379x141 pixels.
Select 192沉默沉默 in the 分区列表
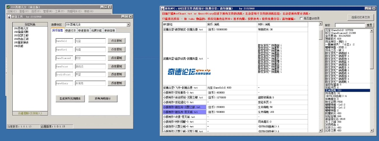coord(21,32)
